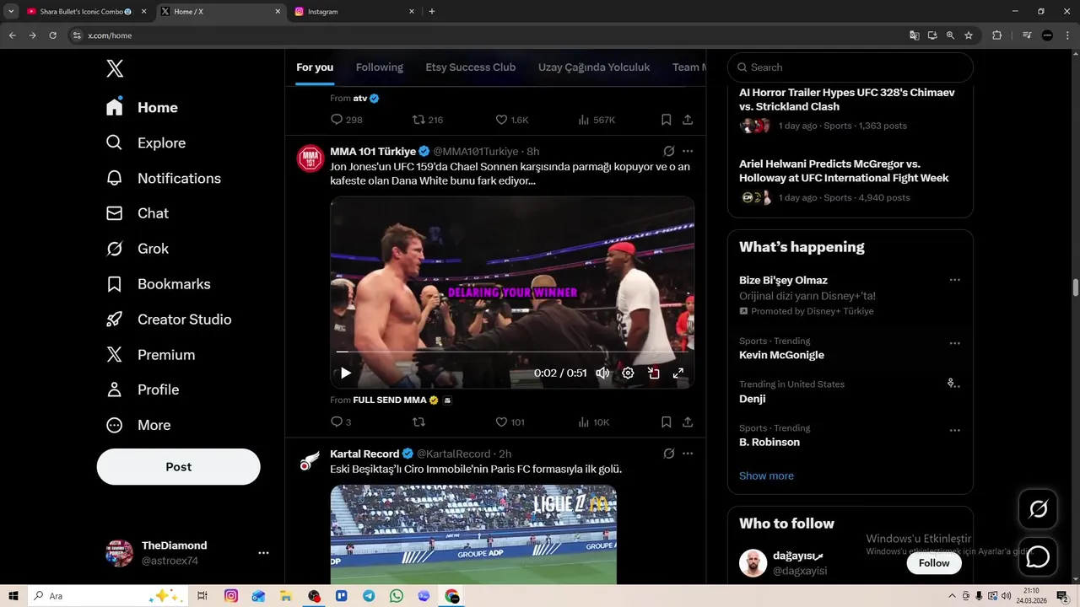Open MMA 101 Türkiye profile avatar
Viewport: 1080px width, 607px height.
click(310, 158)
